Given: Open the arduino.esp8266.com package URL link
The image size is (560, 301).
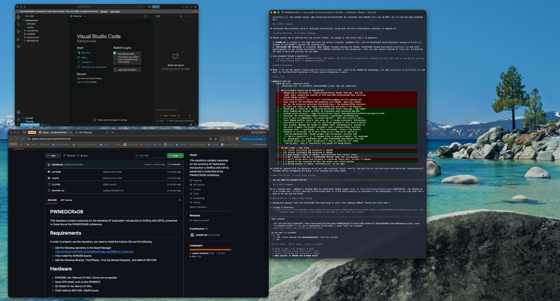Looking at the screenshot, I should click(94, 252).
